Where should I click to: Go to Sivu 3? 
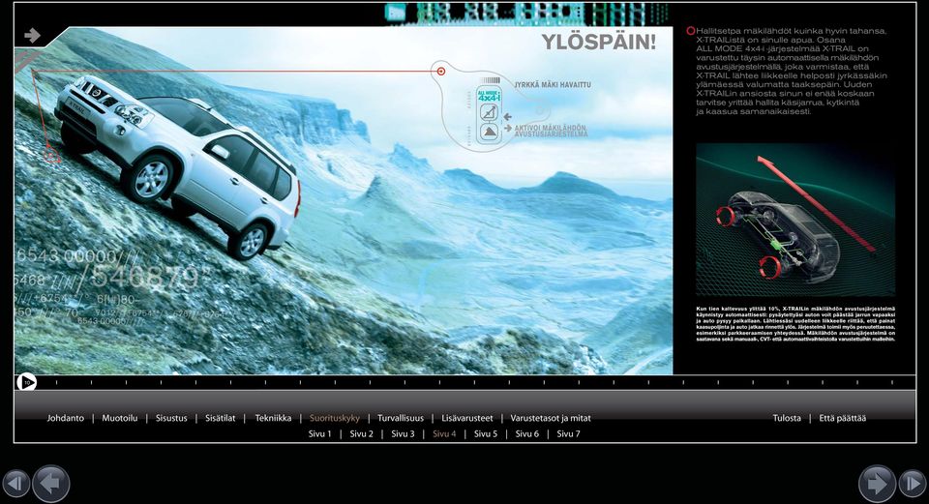click(x=403, y=434)
